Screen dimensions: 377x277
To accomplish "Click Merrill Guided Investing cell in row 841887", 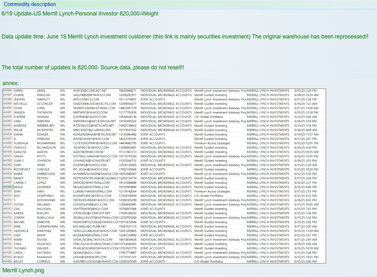I will [x=211, y=95].
